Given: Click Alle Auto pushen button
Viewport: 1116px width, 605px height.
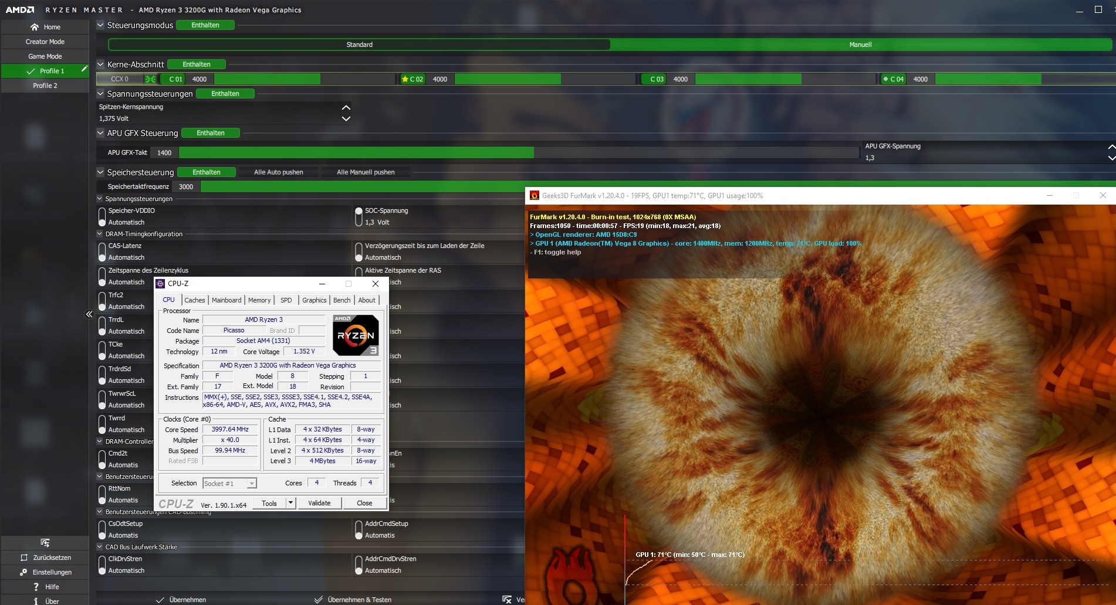Looking at the screenshot, I should pos(279,172).
